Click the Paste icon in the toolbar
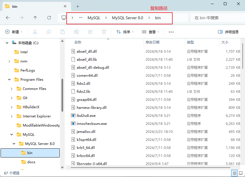This screenshot has height=177, width=245. point(62,32)
